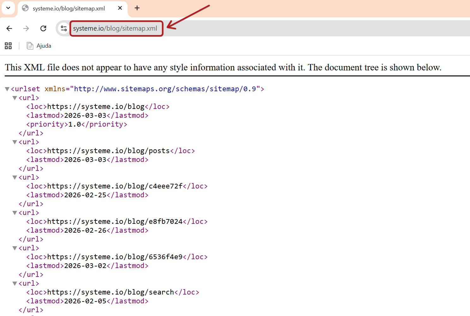Click the loc text https://systeme.io/blog/e8fb7024

[115, 222]
